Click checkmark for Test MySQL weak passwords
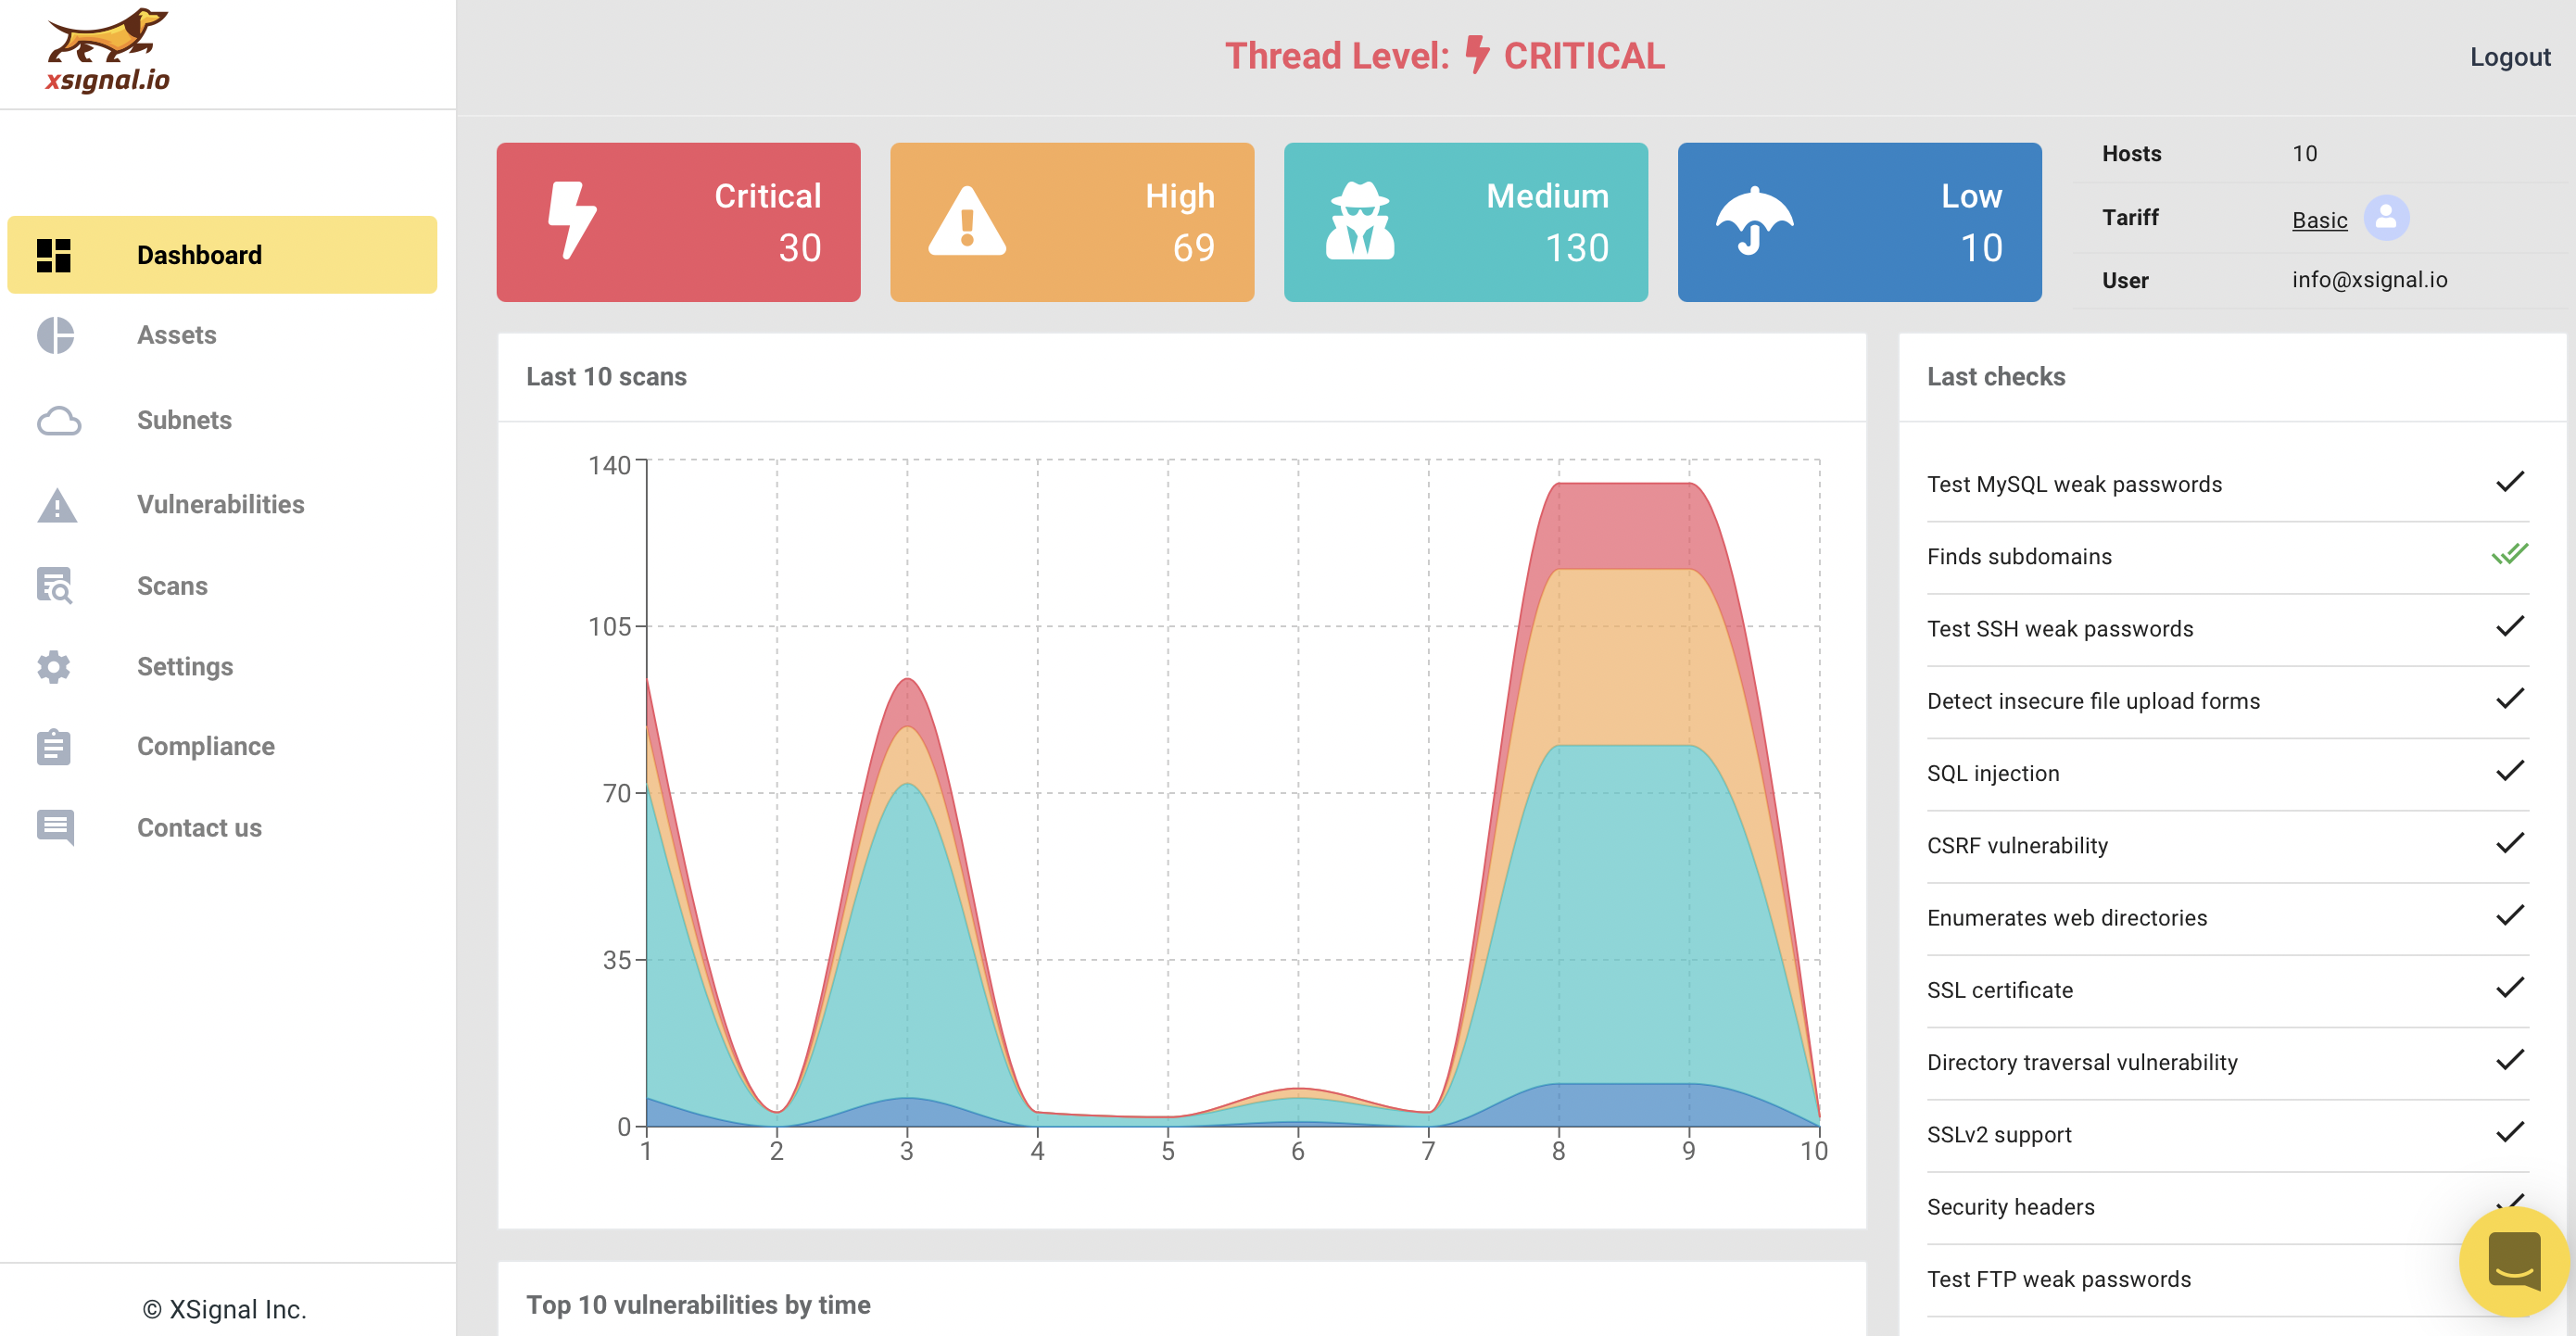2576x1336 pixels. [x=2510, y=482]
